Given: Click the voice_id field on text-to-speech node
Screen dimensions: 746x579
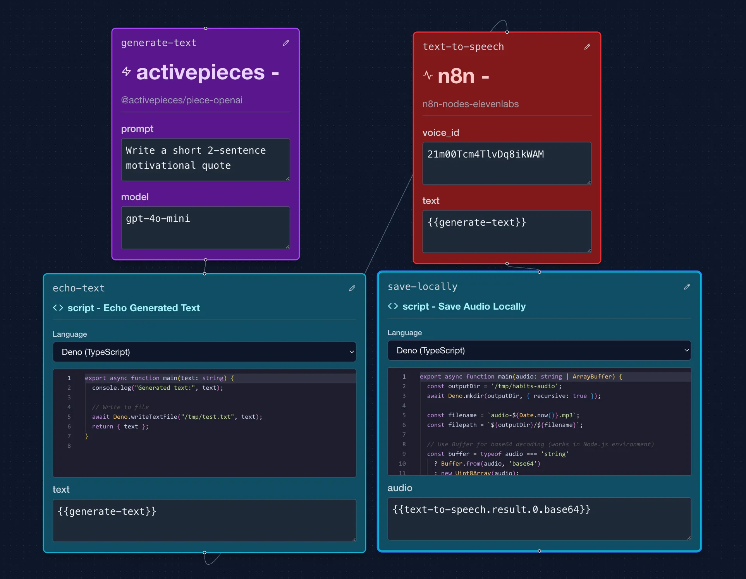Looking at the screenshot, I should (506, 163).
